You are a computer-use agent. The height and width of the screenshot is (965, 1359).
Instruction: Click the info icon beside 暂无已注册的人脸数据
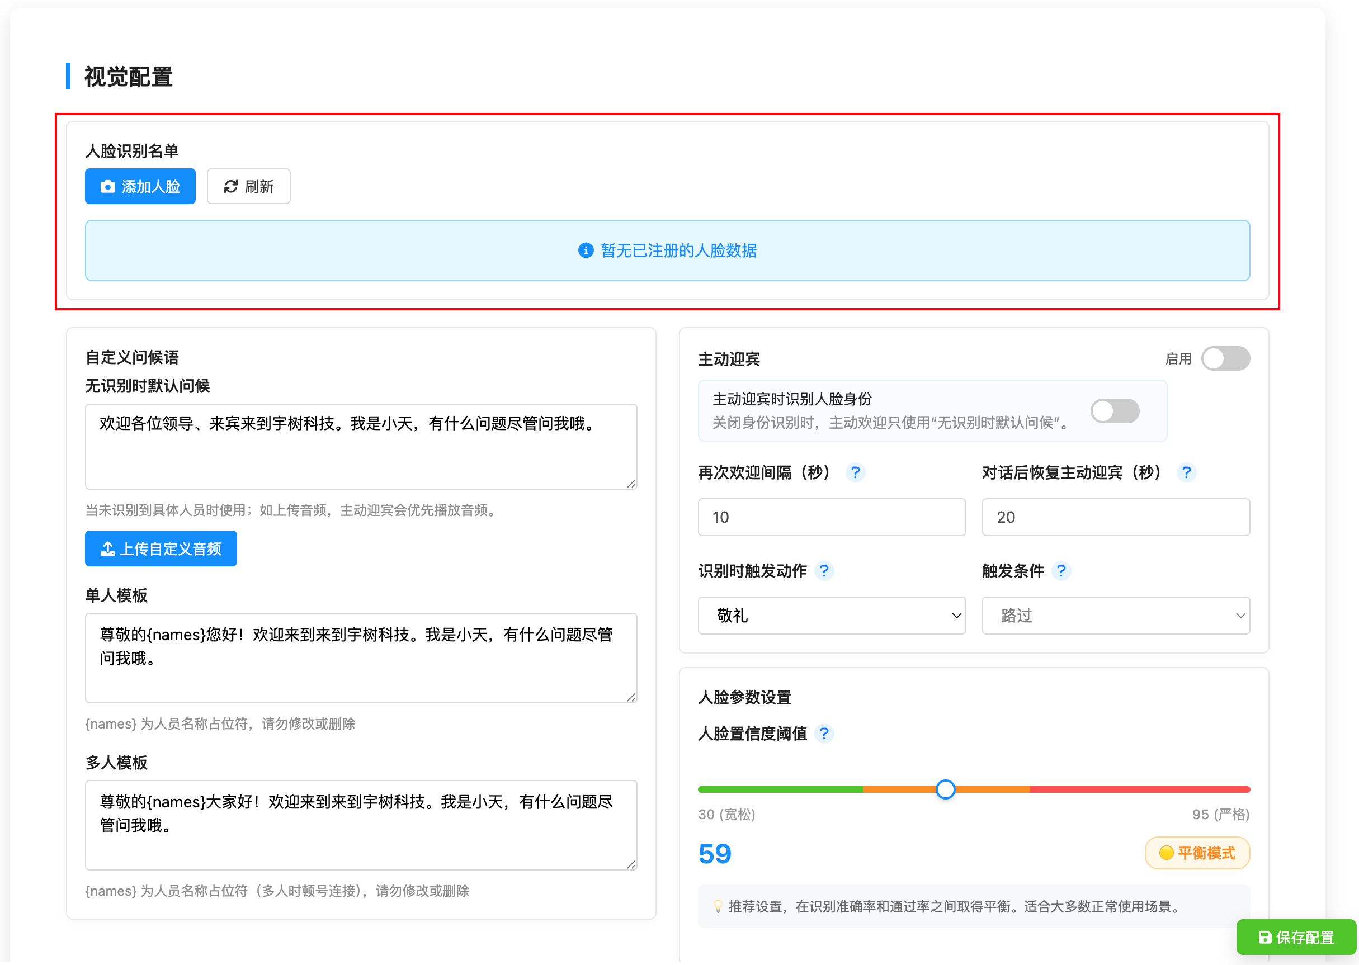[x=586, y=251]
